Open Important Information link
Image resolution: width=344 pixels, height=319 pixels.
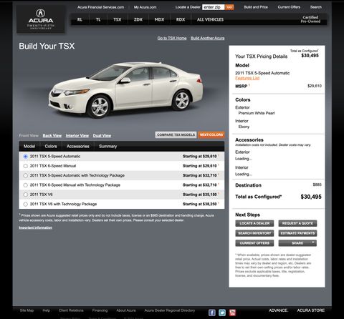click(x=36, y=227)
